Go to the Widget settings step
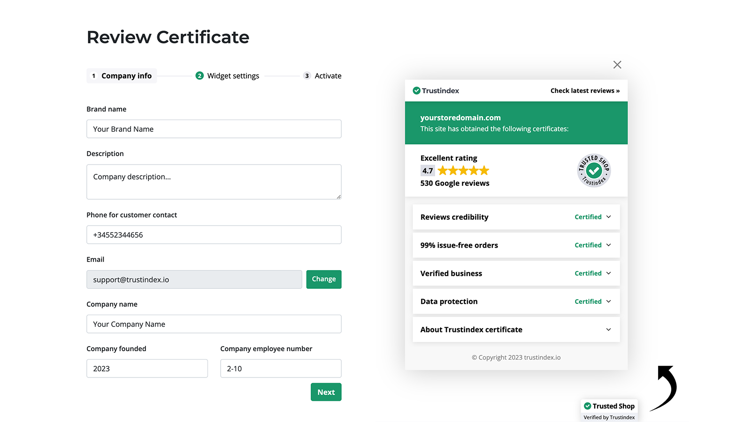This screenshot has width=751, height=422. click(227, 76)
